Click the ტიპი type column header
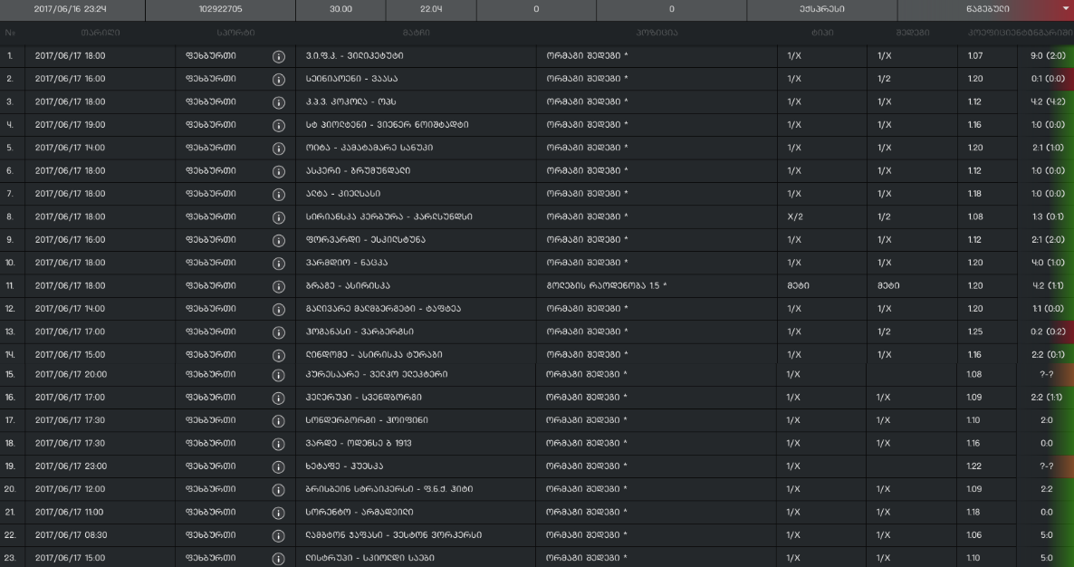Image resolution: width=1074 pixels, height=567 pixels. (x=822, y=33)
